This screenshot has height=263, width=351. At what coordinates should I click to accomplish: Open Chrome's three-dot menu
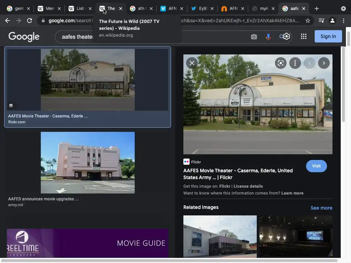point(343,21)
